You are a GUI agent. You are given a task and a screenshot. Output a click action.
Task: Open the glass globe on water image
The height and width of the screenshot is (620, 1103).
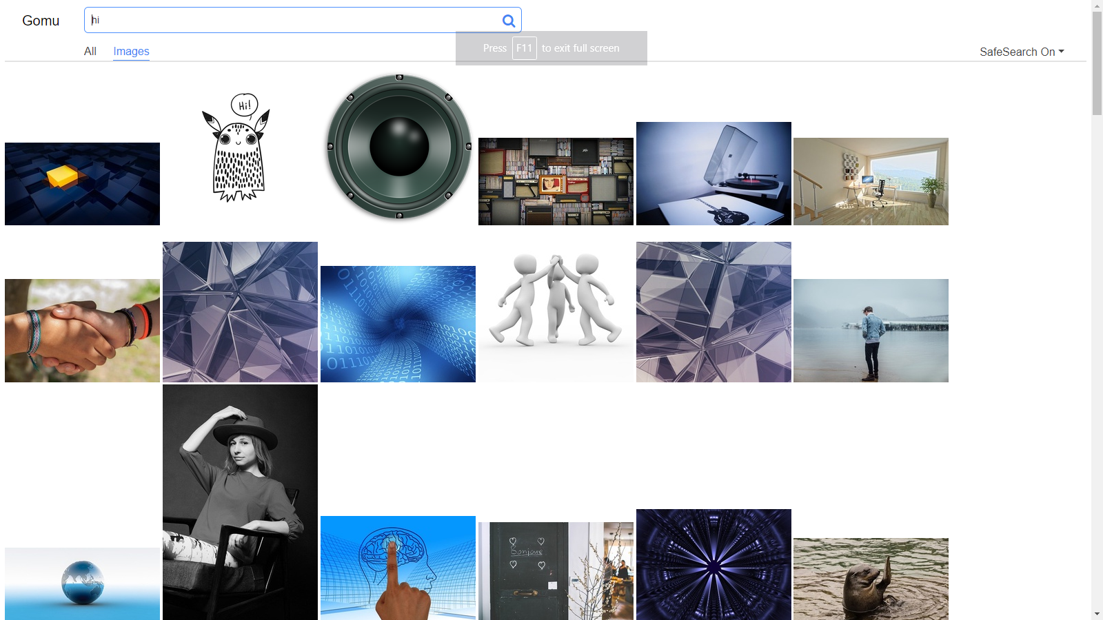click(x=82, y=582)
